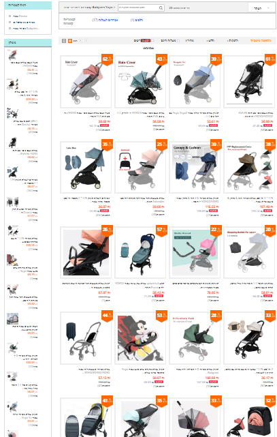Click next page arrow in sort toolbar
The height and width of the screenshot is (437, 277).
click(x=86, y=41)
